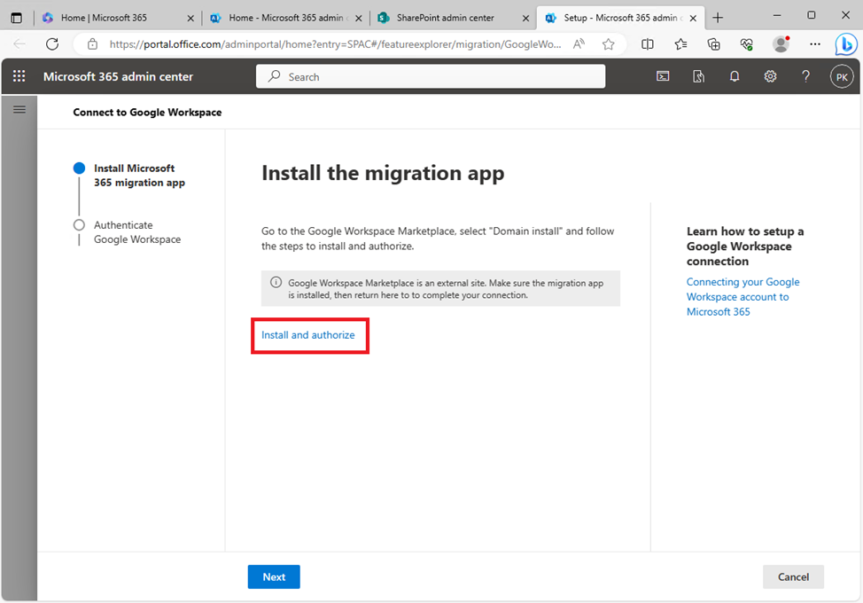Maximize the browser window
Screen dimensions: 863x603
(812, 15)
